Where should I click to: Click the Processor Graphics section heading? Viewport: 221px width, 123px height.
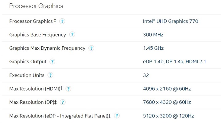[x=36, y=6]
